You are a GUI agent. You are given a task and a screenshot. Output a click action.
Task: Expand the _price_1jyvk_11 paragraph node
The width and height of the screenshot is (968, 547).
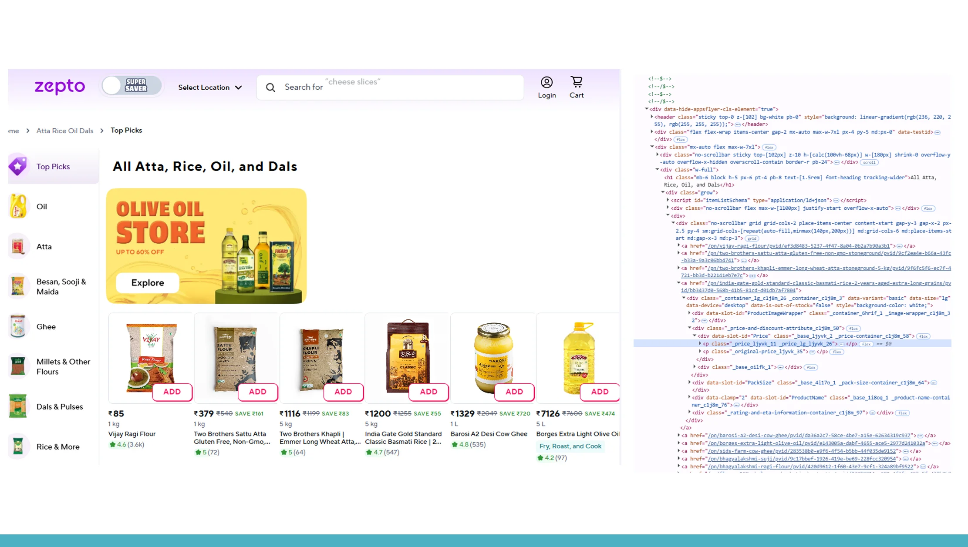700,344
